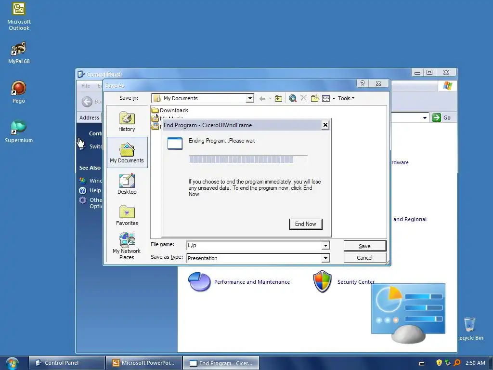Screen dimensions: 493x370
Task: Click the Ending Program progress bar
Action: pyautogui.click(x=248, y=159)
